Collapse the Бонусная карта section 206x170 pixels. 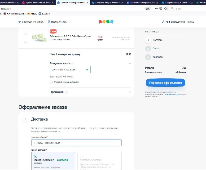(130, 64)
